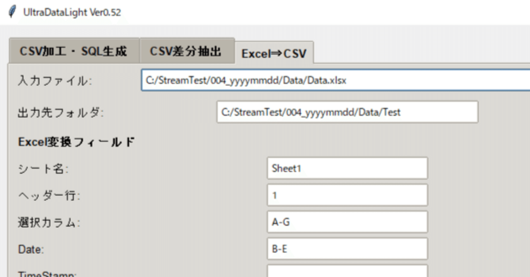Screen dimensions: 530x277
Task: Click the 選択カラム: label
Action: (49, 222)
